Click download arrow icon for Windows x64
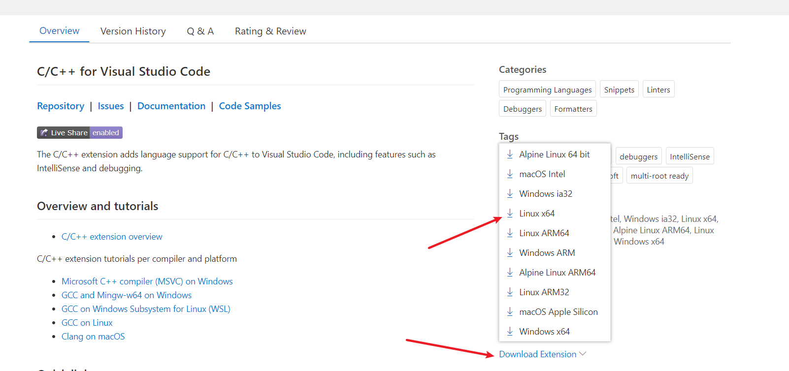This screenshot has width=789, height=371. 510,332
